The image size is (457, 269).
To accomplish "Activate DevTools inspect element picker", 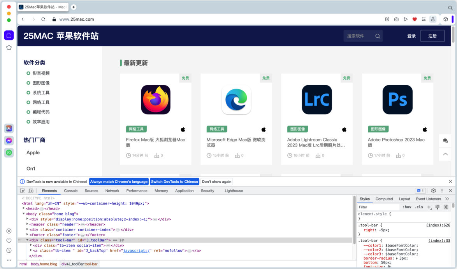I will tap(22, 191).
